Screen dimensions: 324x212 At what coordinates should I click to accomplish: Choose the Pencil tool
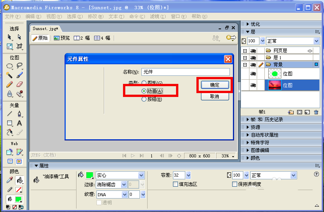9,84
